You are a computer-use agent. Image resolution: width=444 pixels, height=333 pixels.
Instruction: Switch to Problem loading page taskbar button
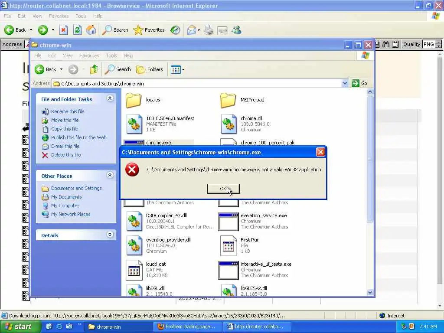187,327
